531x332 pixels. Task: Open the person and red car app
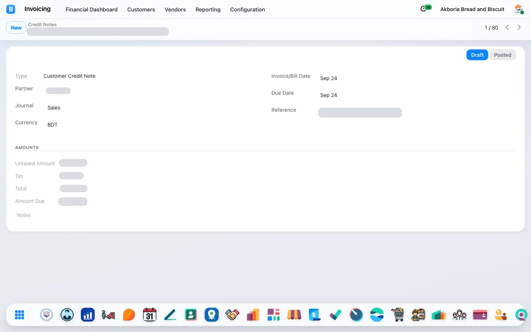[108, 315]
